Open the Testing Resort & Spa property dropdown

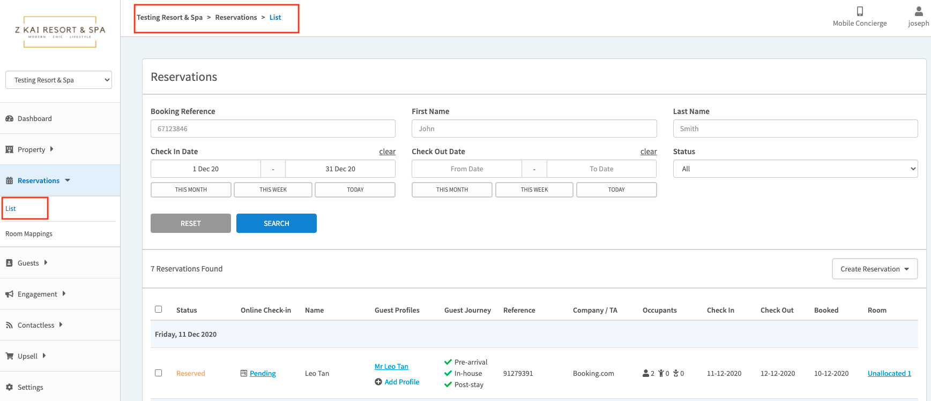tap(59, 80)
